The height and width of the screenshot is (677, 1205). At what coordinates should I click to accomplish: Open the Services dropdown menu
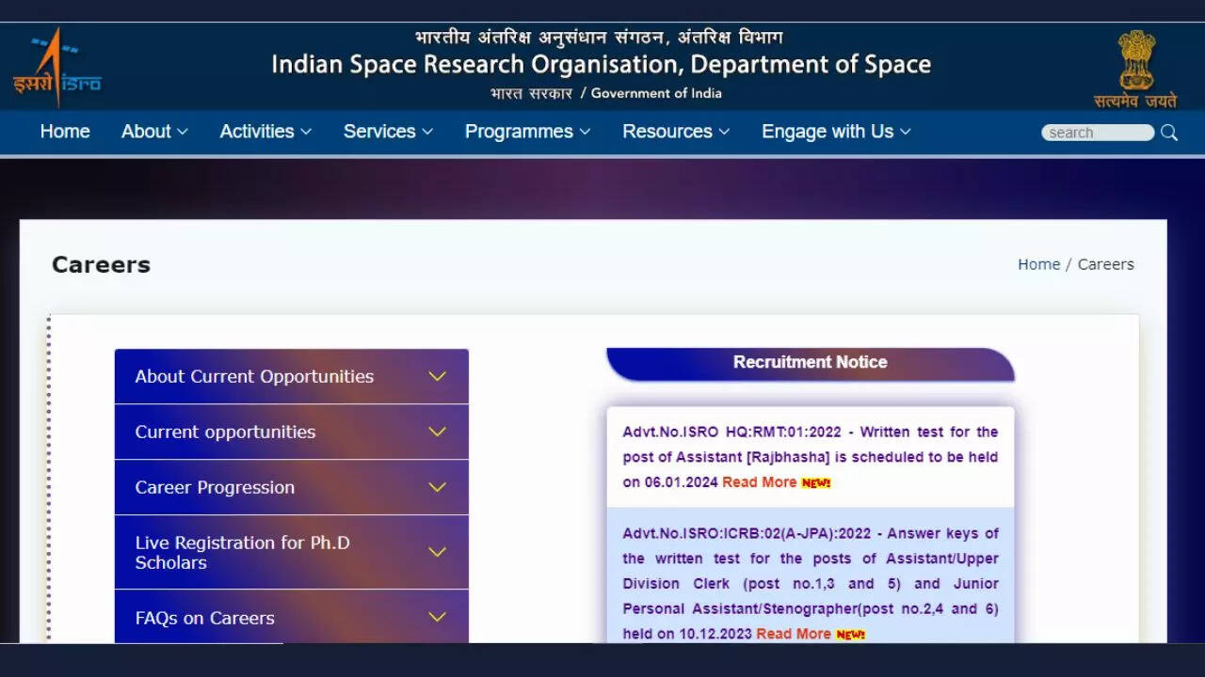pyautogui.click(x=387, y=132)
